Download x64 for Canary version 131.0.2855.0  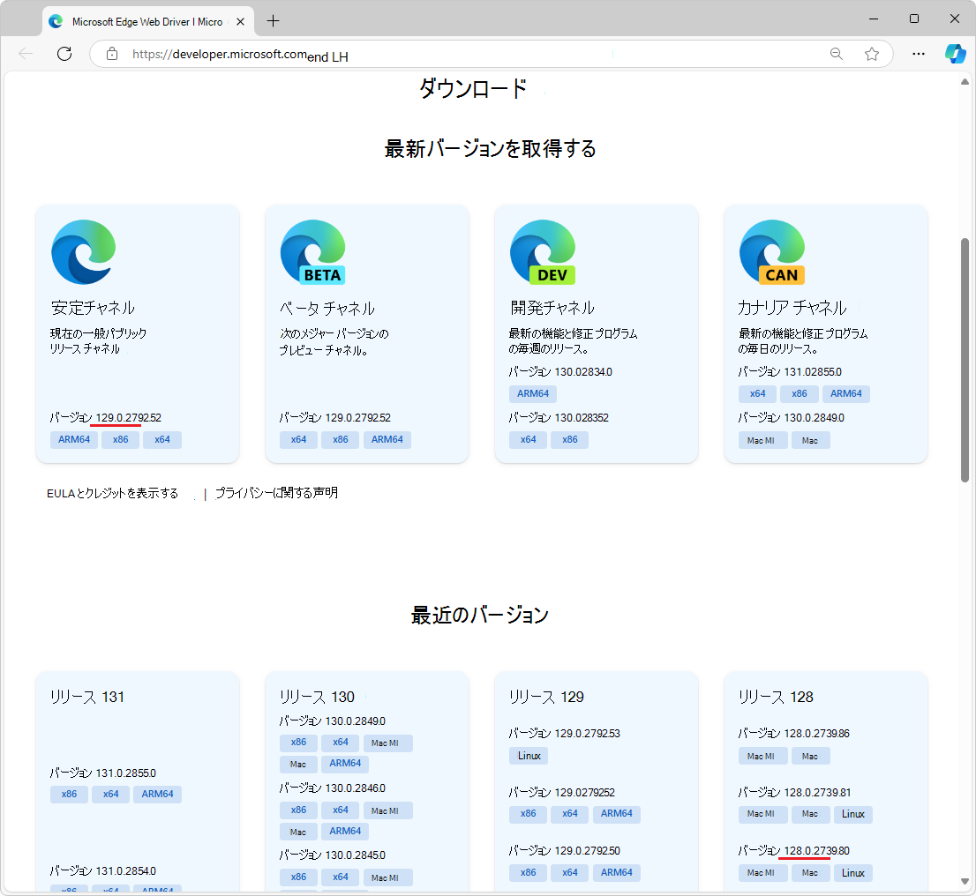click(757, 394)
